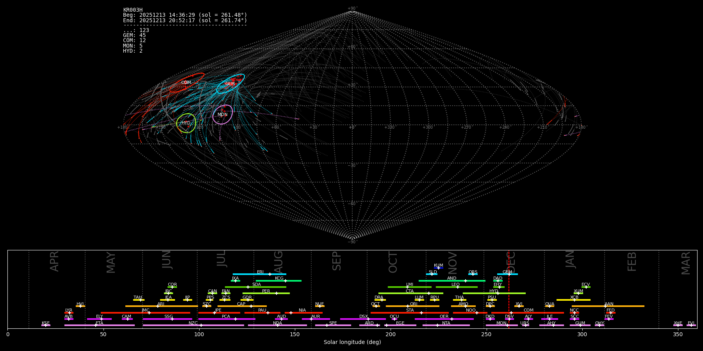Click the NOO shower label in timeline
Viewport: 703px width, 351px height.
[471, 310]
